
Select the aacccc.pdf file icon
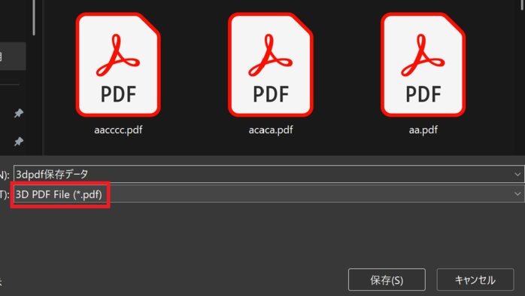coord(118,65)
